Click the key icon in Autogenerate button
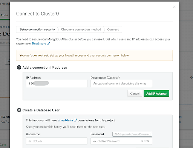This screenshot has width=193, height=148. (116, 134)
